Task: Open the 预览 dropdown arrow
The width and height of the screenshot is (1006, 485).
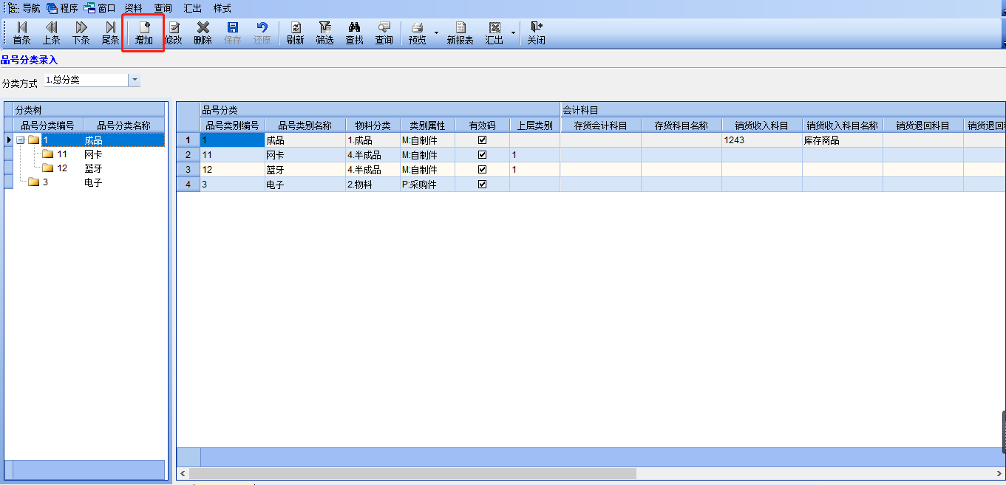Action: [x=436, y=33]
